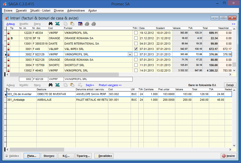Click the binoculars search icon in the lower toolbar
This screenshot has height=163, width=241.
pyautogui.click(x=51, y=85)
